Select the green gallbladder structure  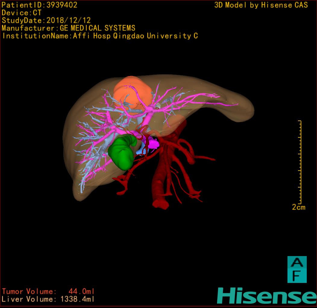pyautogui.click(x=121, y=152)
